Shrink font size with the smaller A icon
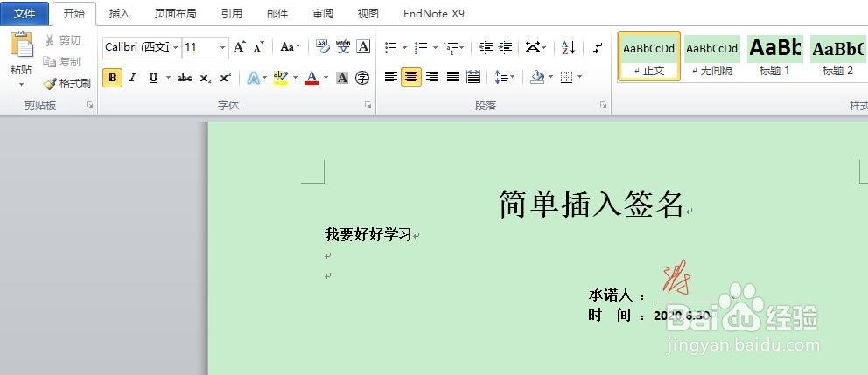 [x=258, y=47]
